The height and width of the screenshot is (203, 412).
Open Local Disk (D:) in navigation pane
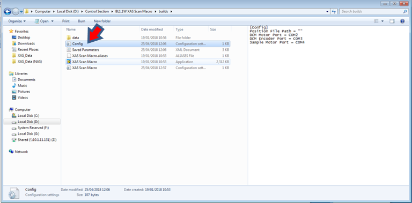(x=28, y=122)
